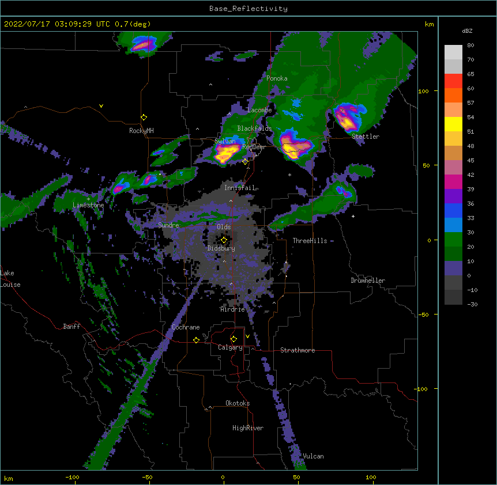This screenshot has height=485, width=497.
Task: Click the yellow 51-54 dBZ legend swatch
Action: [x=453, y=124]
